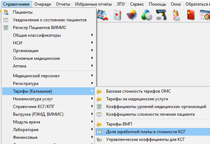Open the medical record book icon
The height and width of the screenshot is (144, 210).
117,15
